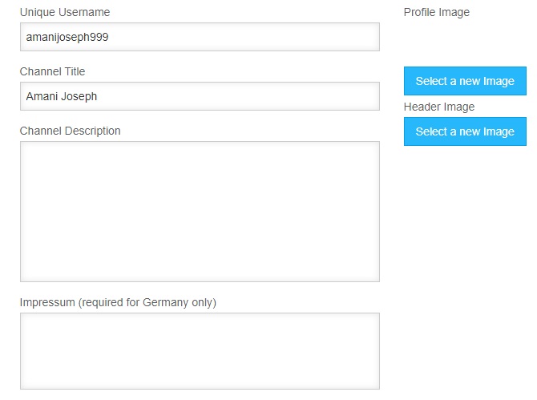The width and height of the screenshot is (537, 400).
Task: Click the Profile Image label
Action: click(437, 12)
